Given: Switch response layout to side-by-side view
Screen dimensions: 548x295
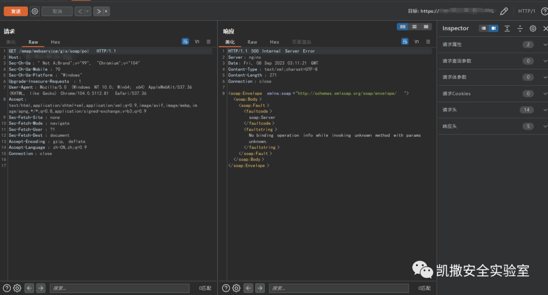Looking at the screenshot, I should 403,27.
